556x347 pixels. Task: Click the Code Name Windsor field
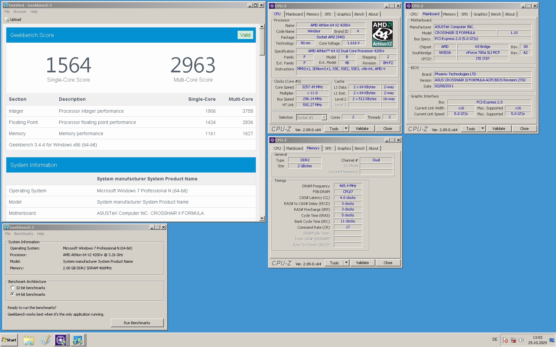[314, 31]
